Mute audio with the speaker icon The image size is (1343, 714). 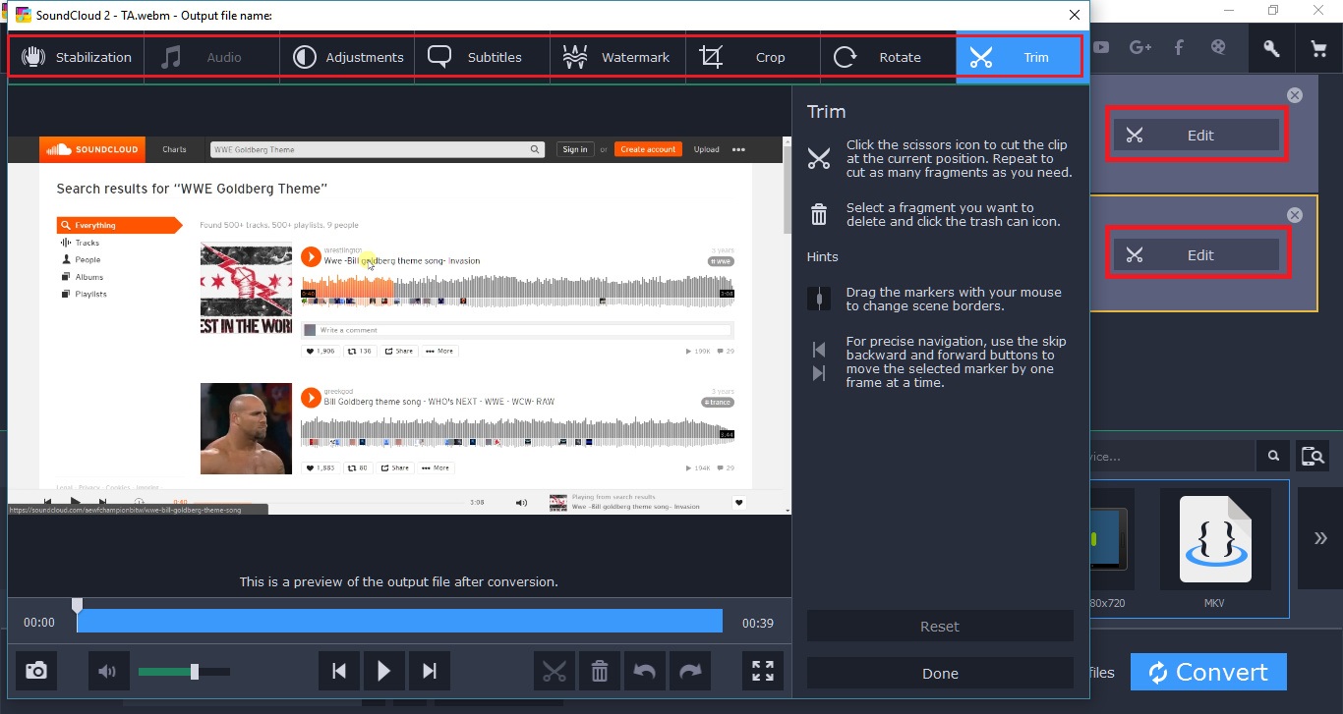point(108,671)
